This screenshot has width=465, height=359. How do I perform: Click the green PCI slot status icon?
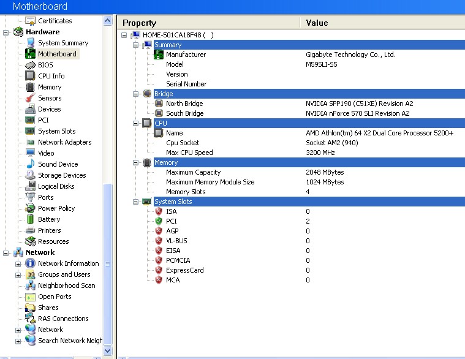[159, 221]
